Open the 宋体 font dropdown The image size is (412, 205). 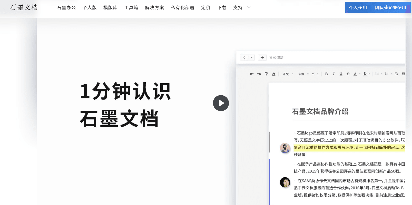coord(303,74)
